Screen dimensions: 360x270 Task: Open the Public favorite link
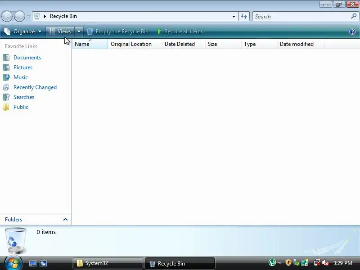(21, 107)
